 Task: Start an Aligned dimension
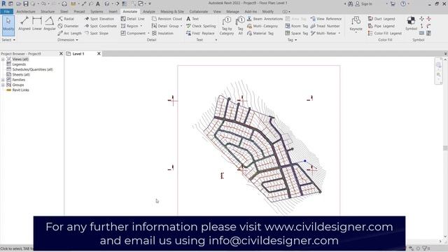tap(24, 24)
